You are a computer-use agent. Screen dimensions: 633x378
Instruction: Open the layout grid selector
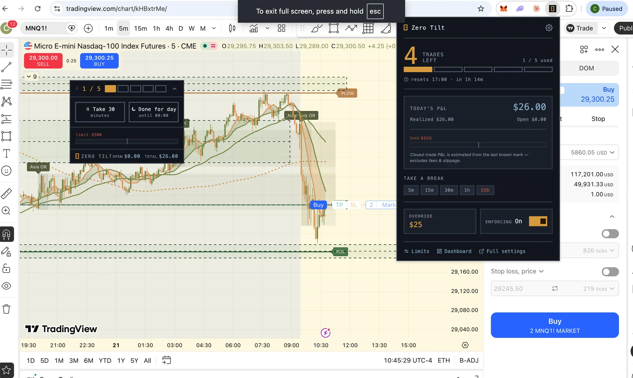tap(281, 28)
